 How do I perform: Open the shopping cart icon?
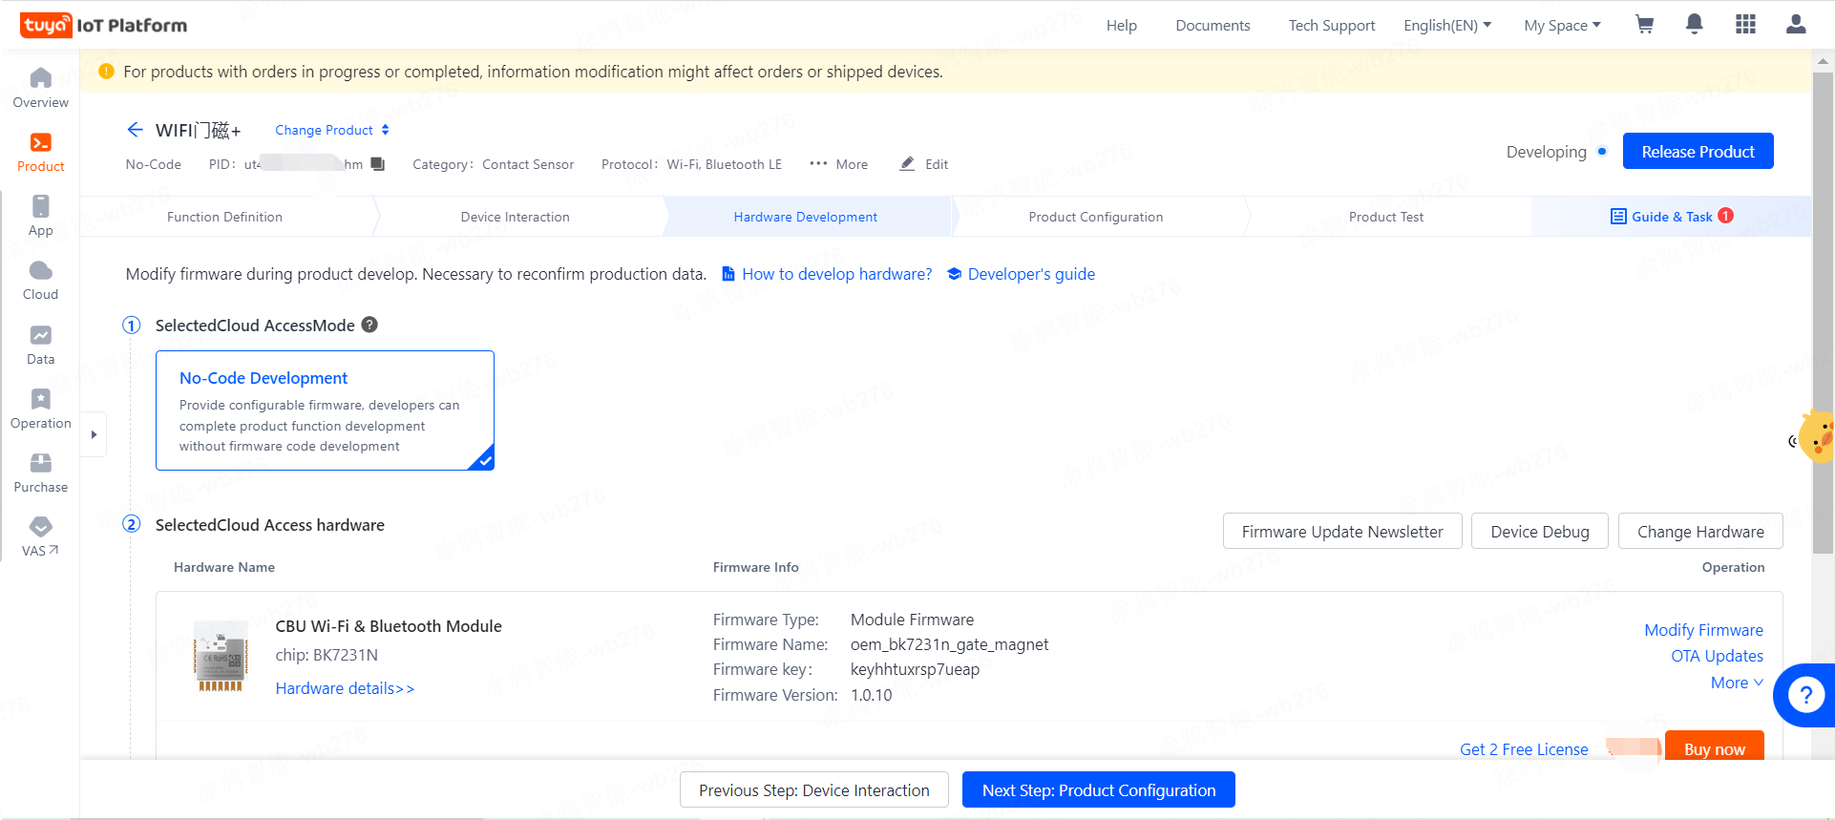click(1644, 25)
